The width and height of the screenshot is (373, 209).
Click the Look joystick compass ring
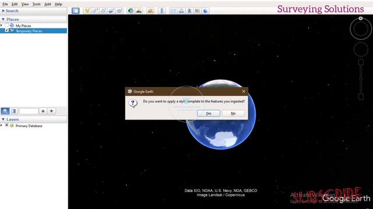click(x=361, y=28)
